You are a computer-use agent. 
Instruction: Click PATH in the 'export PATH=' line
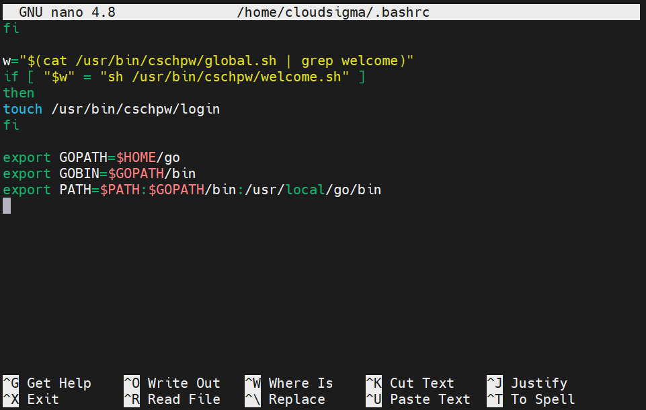click(75, 190)
